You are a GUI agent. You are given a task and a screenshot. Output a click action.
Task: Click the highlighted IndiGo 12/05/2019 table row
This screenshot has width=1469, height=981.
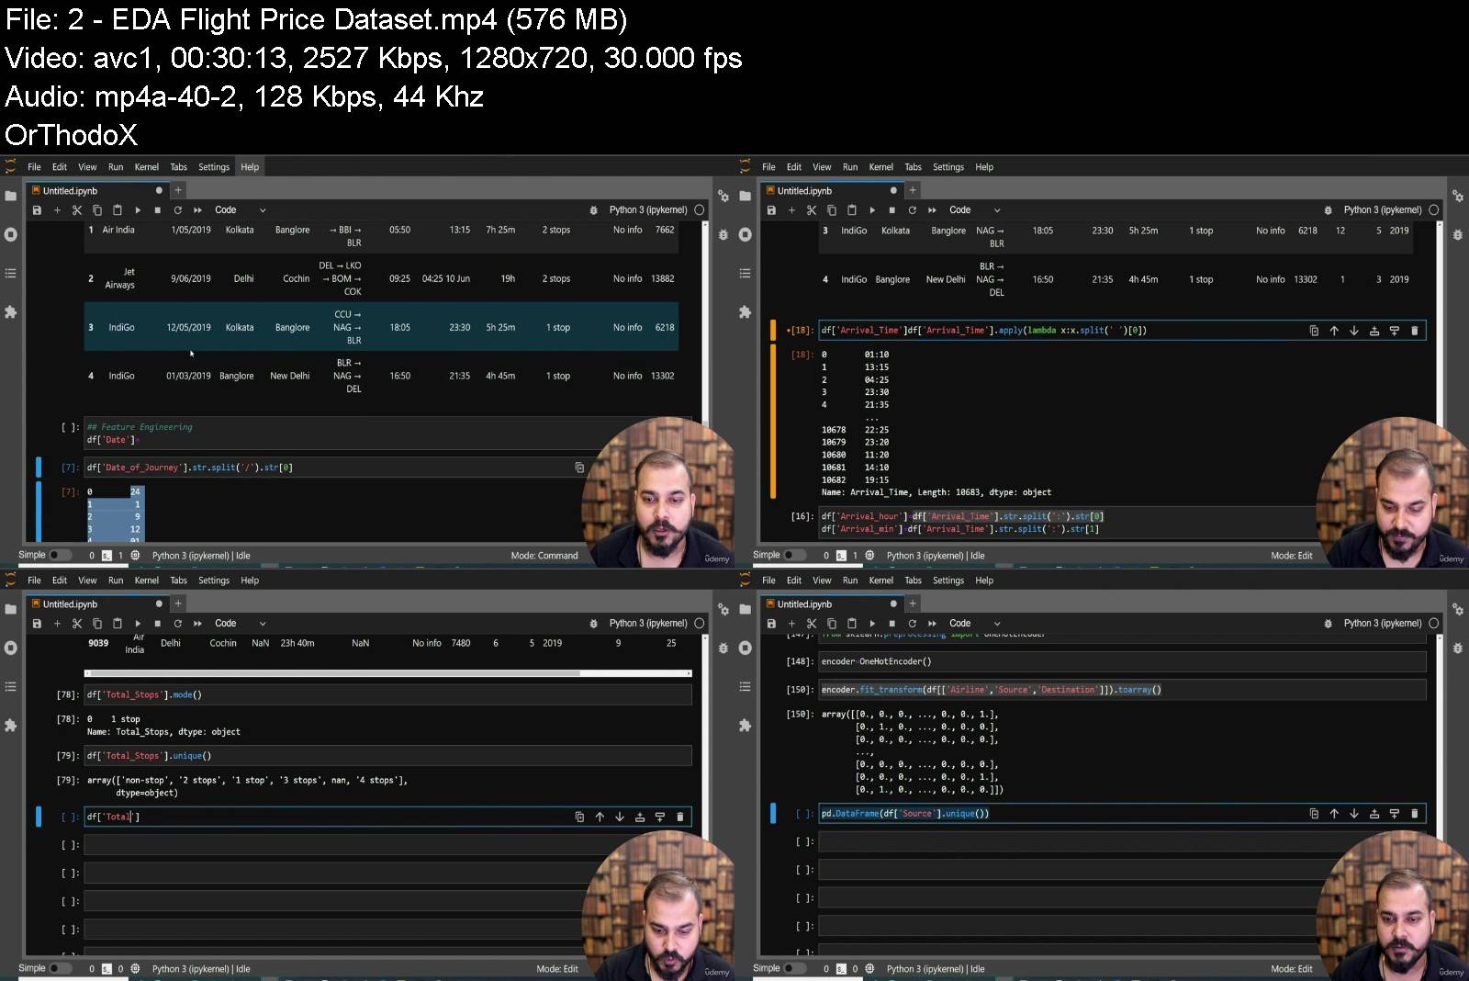381,327
